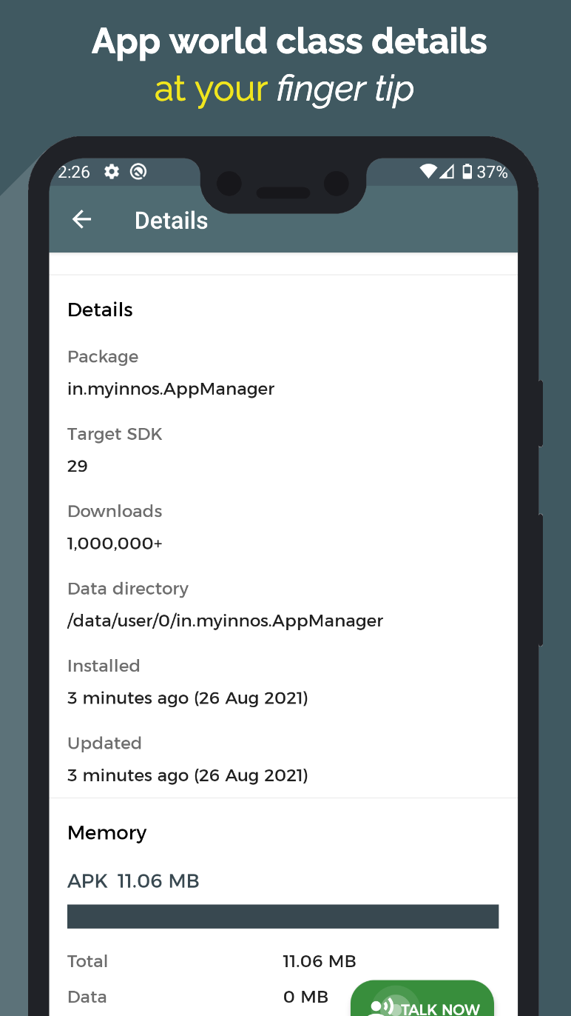Open the settings gear in the status bar
This screenshot has width=571, height=1016.
[x=110, y=172]
